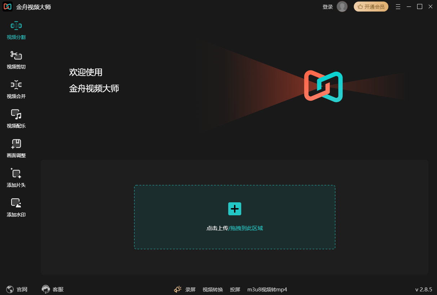437x295 pixels.
Task: Click the 登录 login link
Action: click(x=328, y=7)
